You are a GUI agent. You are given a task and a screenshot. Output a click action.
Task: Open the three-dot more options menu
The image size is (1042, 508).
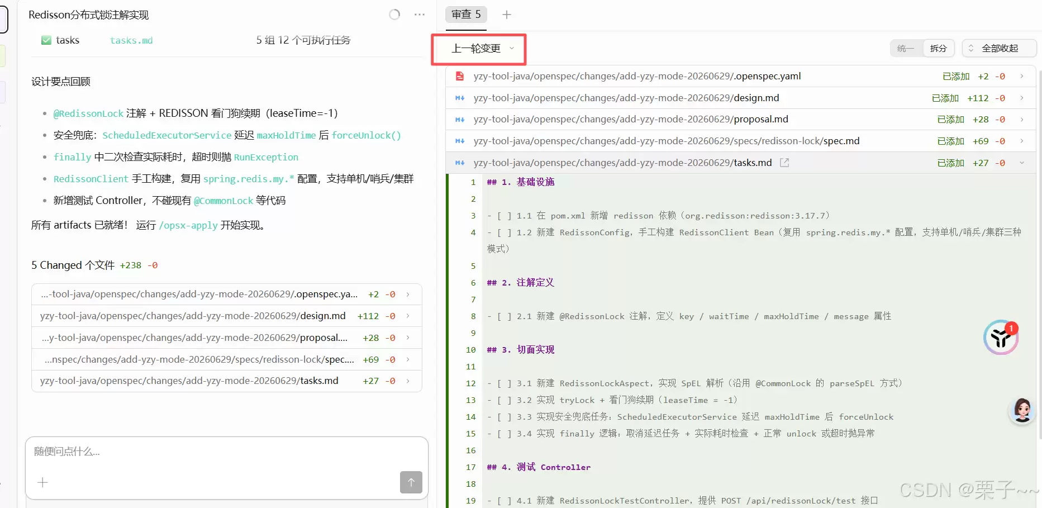[420, 15]
